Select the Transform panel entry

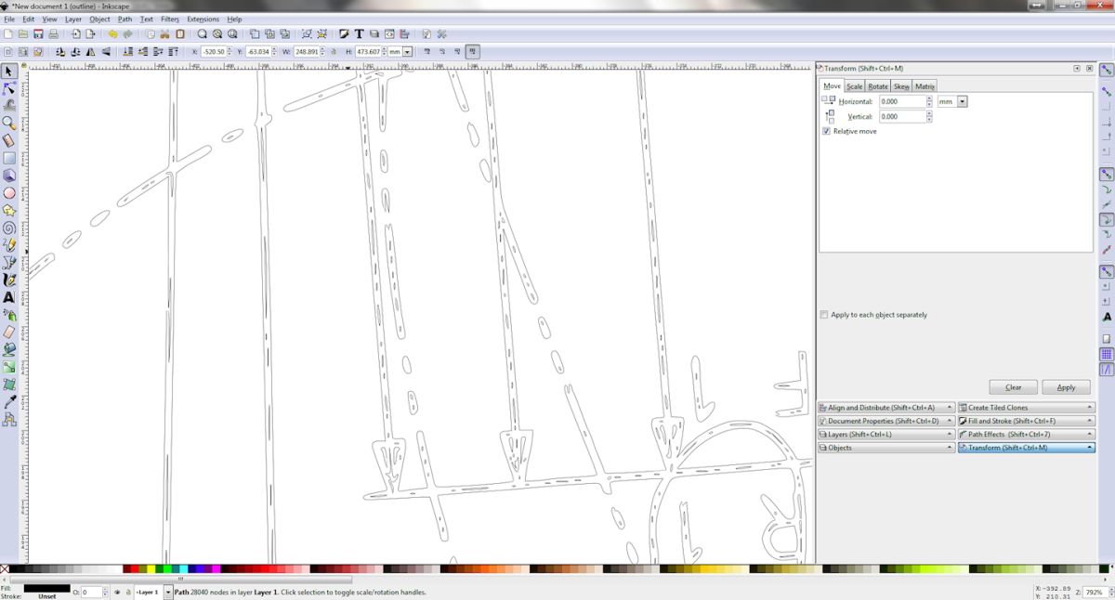(1027, 448)
